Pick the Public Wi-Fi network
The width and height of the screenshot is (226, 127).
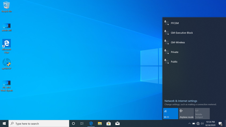174,62
